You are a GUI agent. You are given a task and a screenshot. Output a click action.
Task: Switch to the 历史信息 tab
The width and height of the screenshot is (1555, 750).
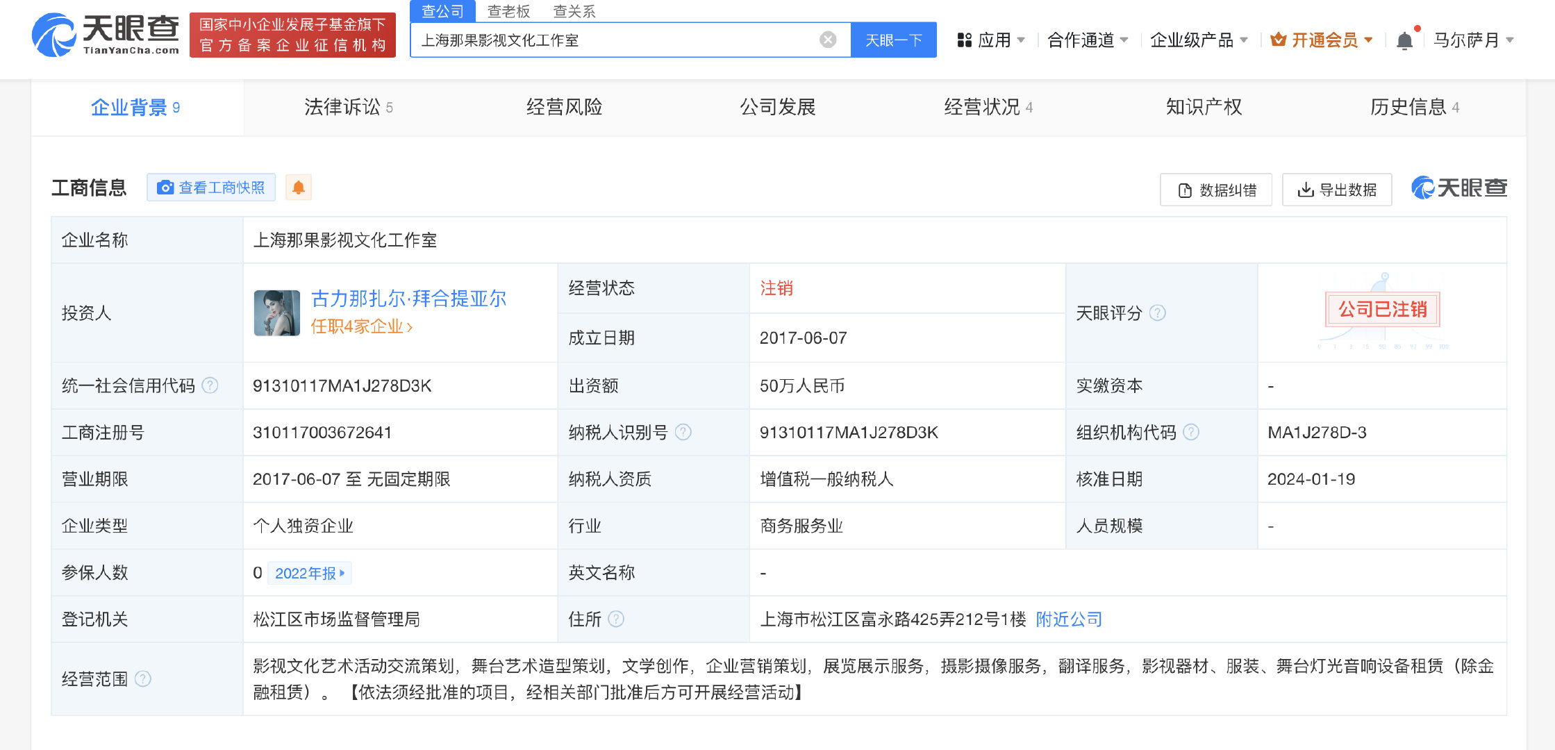1415,107
